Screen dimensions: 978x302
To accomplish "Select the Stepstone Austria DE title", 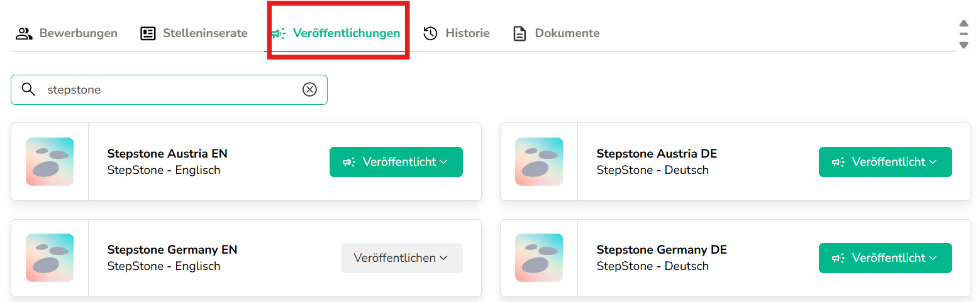I will pyautogui.click(x=657, y=153).
